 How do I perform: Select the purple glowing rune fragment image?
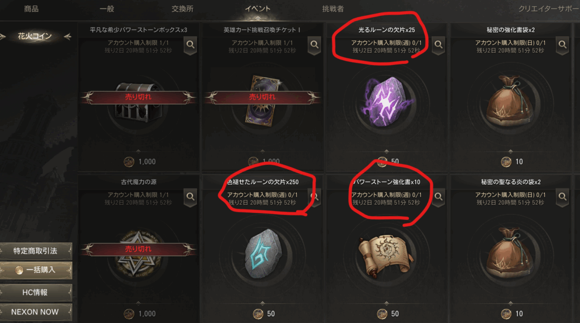pos(386,102)
